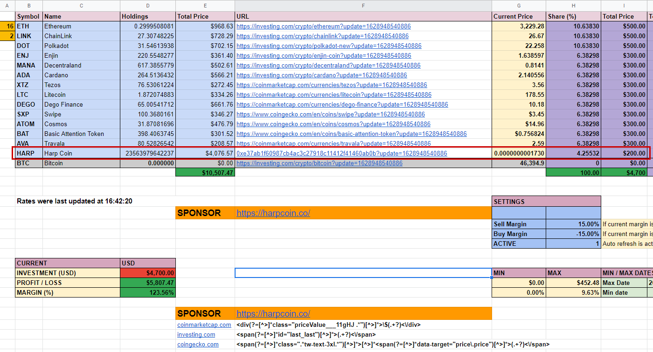Viewport: 653px width, 352px height.
Task: Select the Min date label cell
Action: point(624,293)
